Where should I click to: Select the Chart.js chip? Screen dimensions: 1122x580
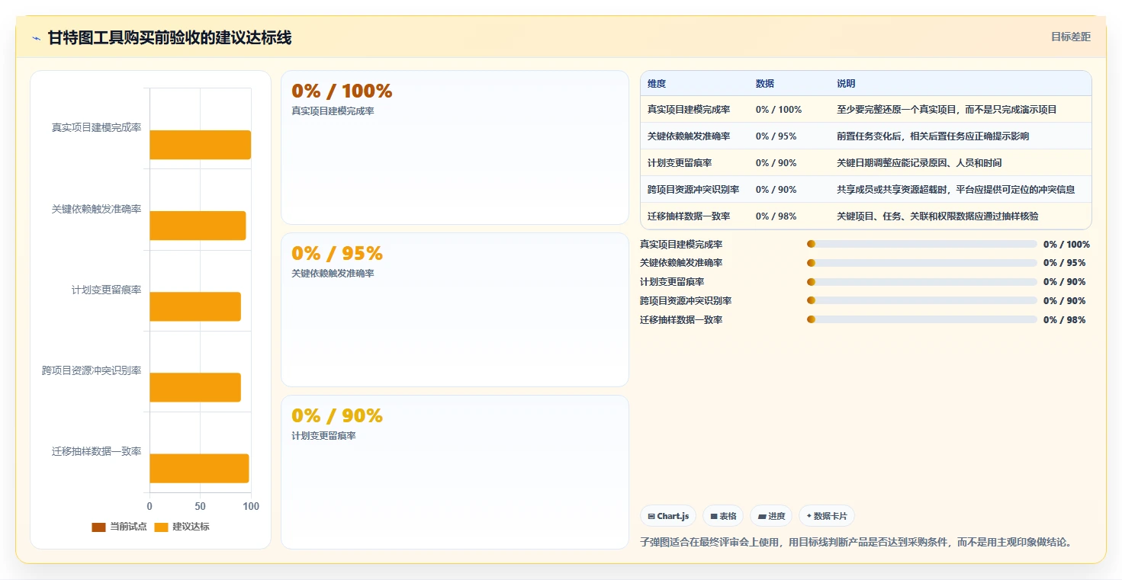coord(668,516)
